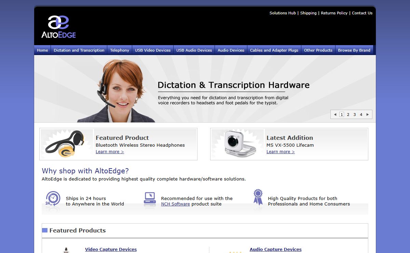Go to next slide arrow

[x=368, y=115]
